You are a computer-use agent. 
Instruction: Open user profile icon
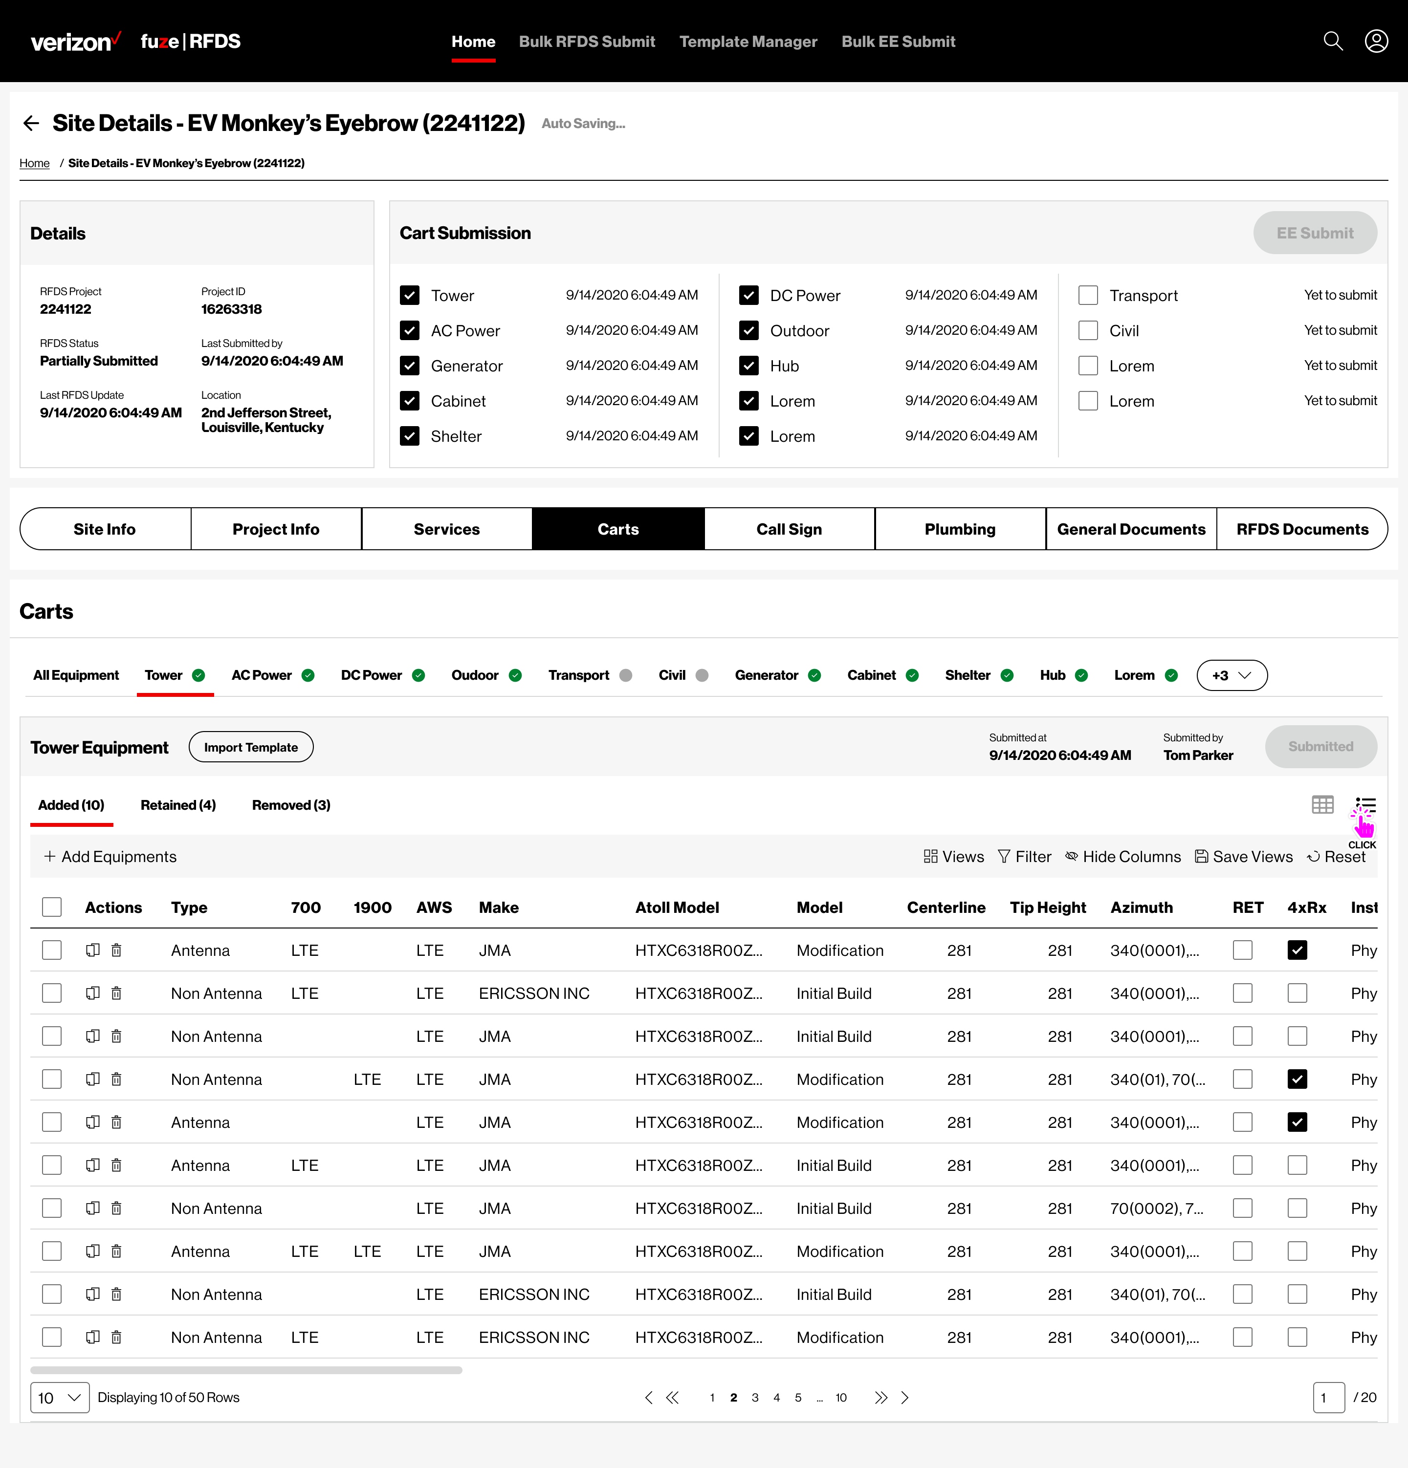coord(1376,41)
